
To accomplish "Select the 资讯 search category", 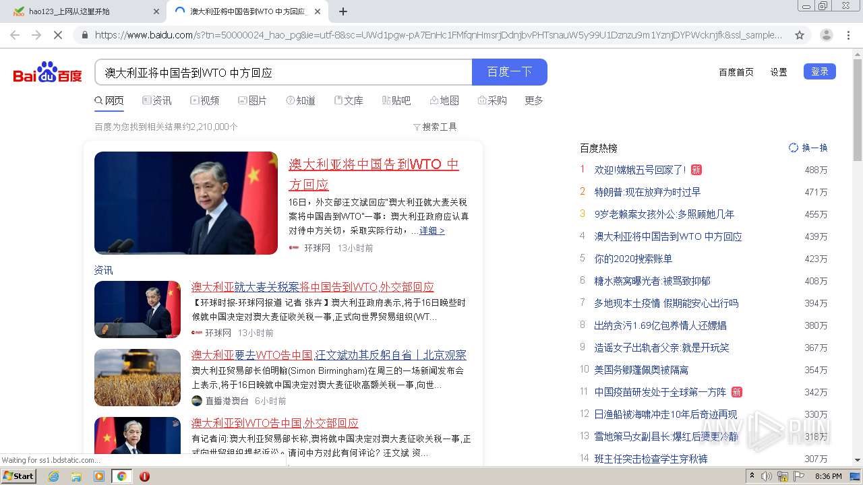I will (x=157, y=100).
